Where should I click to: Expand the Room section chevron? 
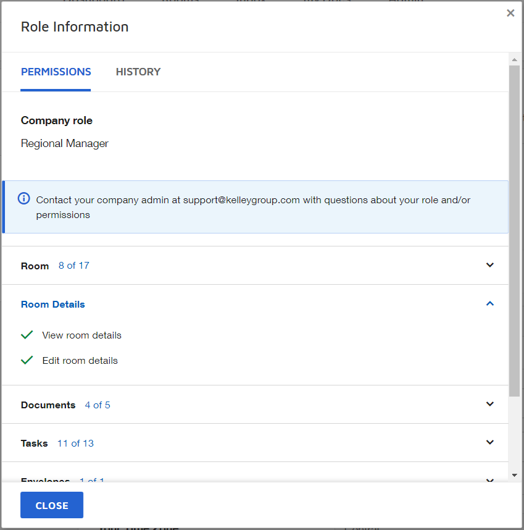(490, 265)
